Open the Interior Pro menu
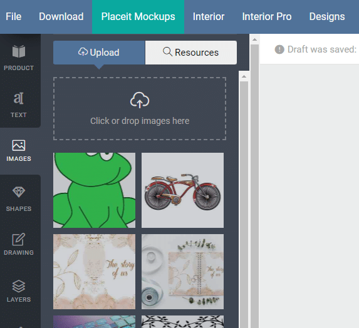 coord(267,17)
